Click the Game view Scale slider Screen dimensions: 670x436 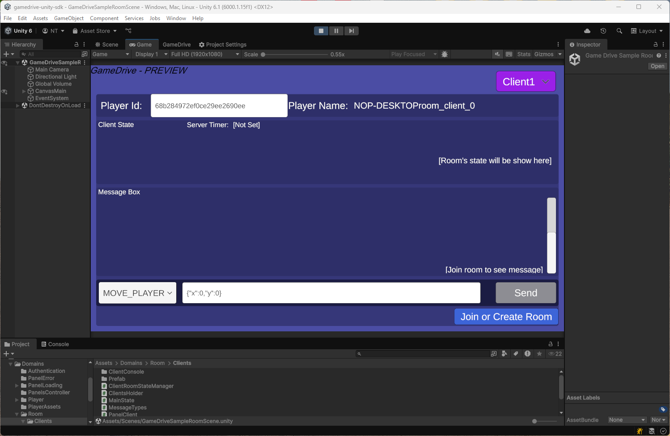click(x=295, y=55)
